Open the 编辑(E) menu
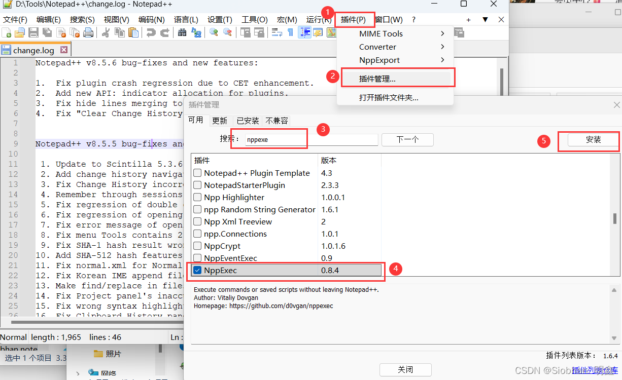 point(49,19)
